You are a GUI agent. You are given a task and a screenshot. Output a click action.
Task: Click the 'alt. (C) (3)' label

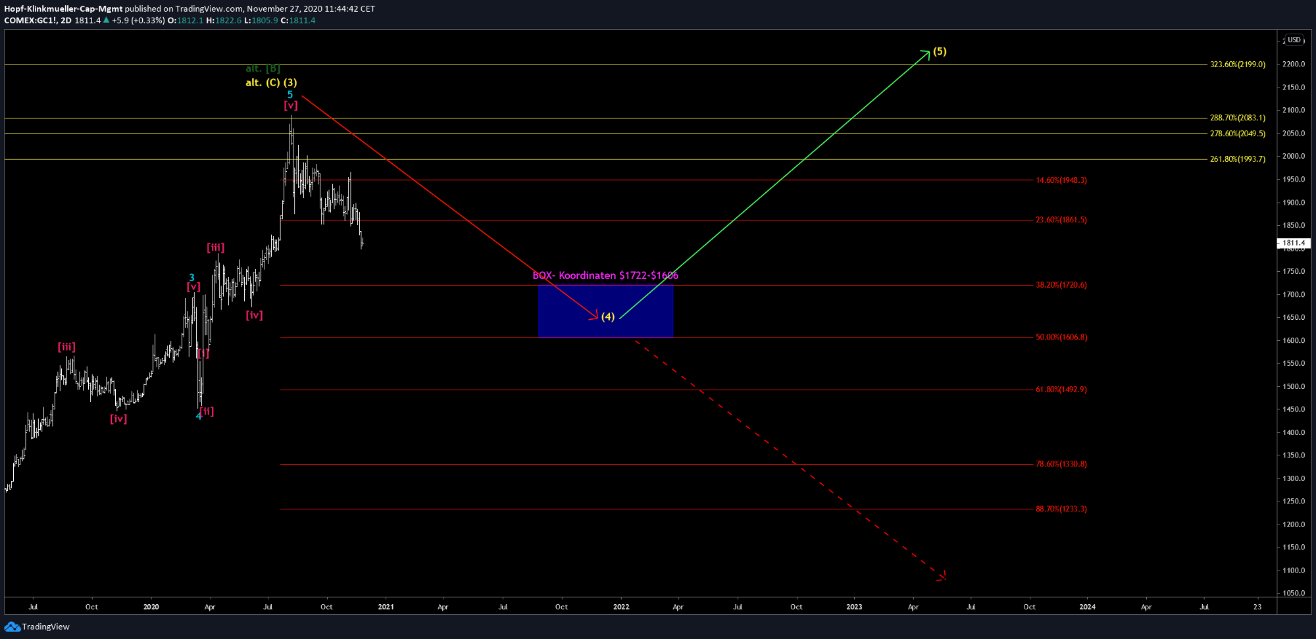[271, 82]
